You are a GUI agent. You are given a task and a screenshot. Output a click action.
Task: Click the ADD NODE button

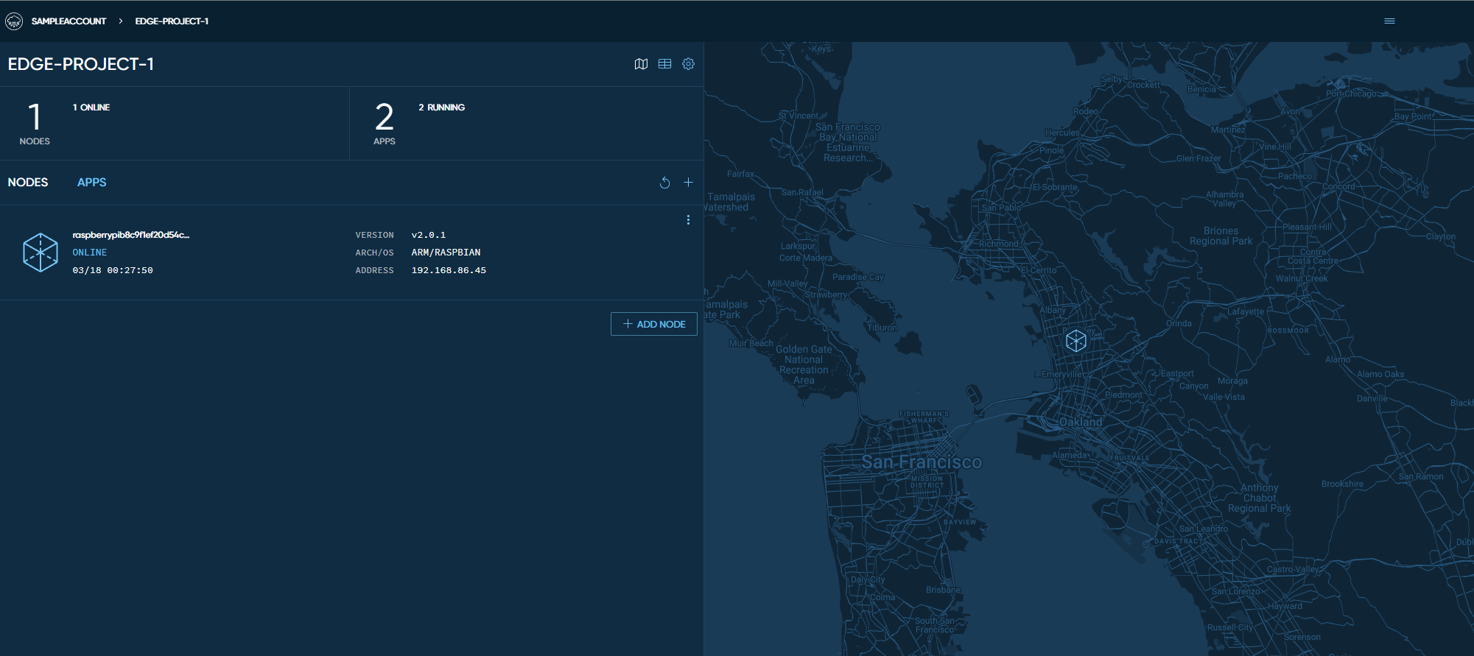click(653, 324)
